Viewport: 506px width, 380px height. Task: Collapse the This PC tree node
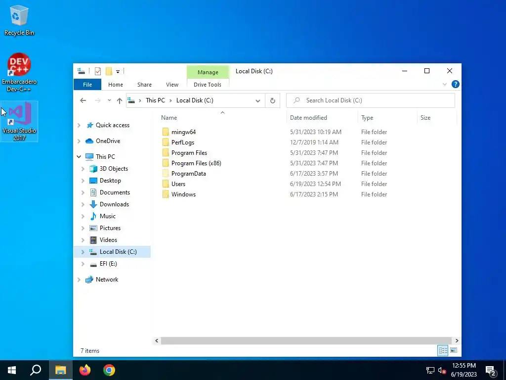tap(79, 157)
